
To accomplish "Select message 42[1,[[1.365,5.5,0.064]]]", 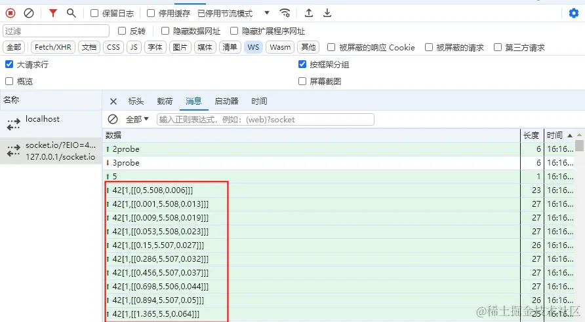I will (x=338, y=313).
